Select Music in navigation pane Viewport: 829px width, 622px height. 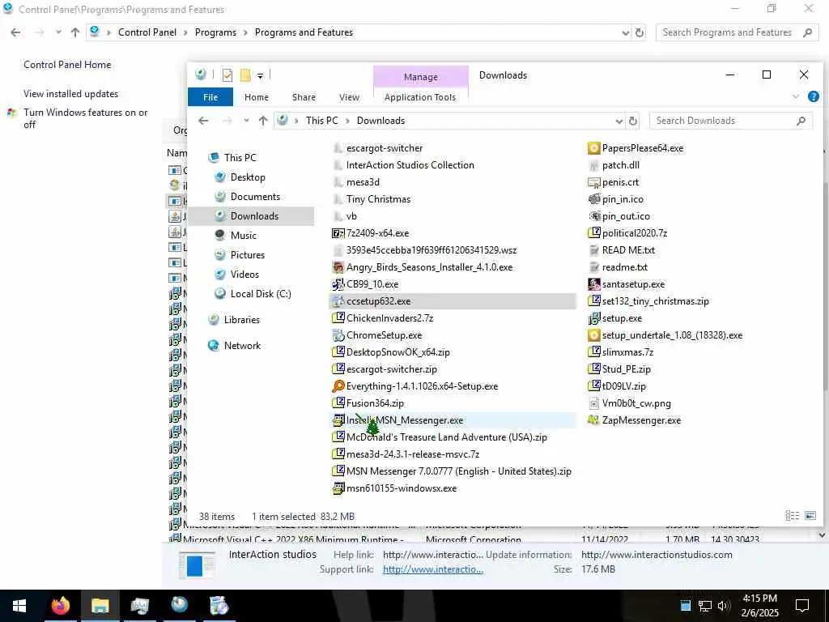(243, 236)
